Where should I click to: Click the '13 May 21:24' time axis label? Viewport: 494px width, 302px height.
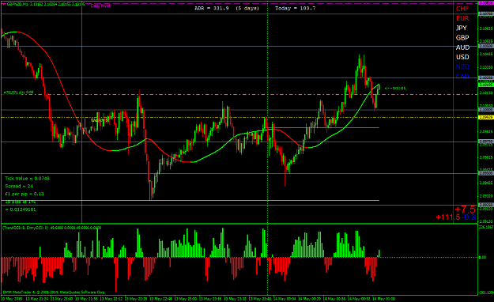(x=37, y=299)
